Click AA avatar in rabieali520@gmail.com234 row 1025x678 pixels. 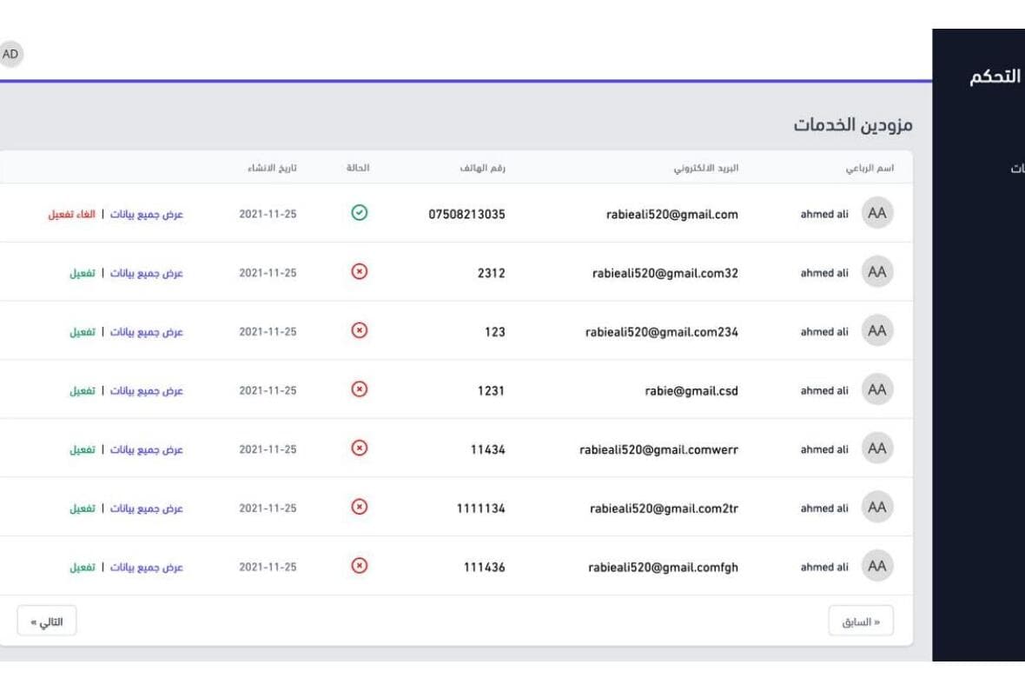877,330
